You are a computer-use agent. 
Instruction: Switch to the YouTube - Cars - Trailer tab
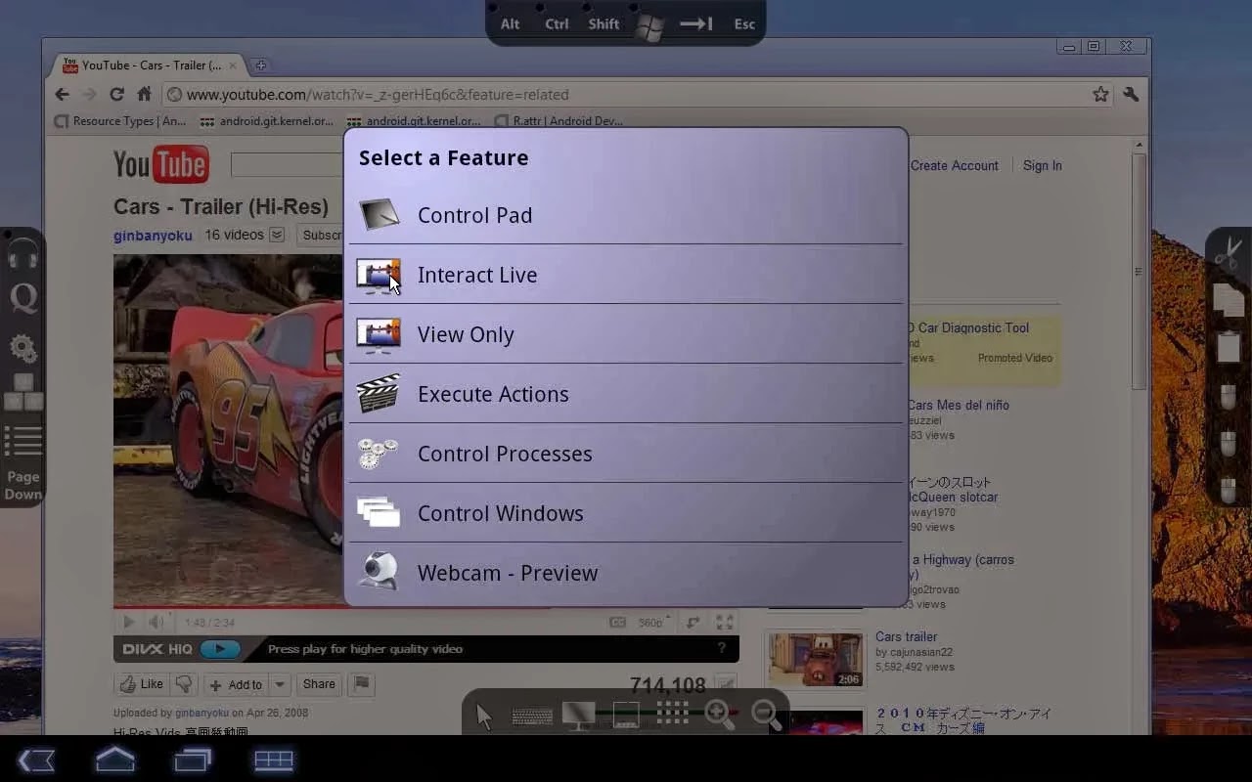pos(147,65)
